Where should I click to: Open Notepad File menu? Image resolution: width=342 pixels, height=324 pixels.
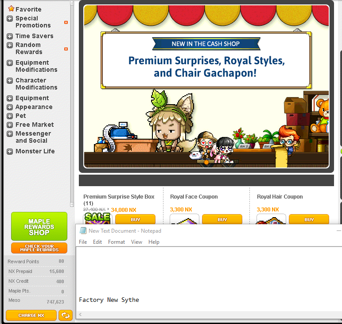(83, 242)
